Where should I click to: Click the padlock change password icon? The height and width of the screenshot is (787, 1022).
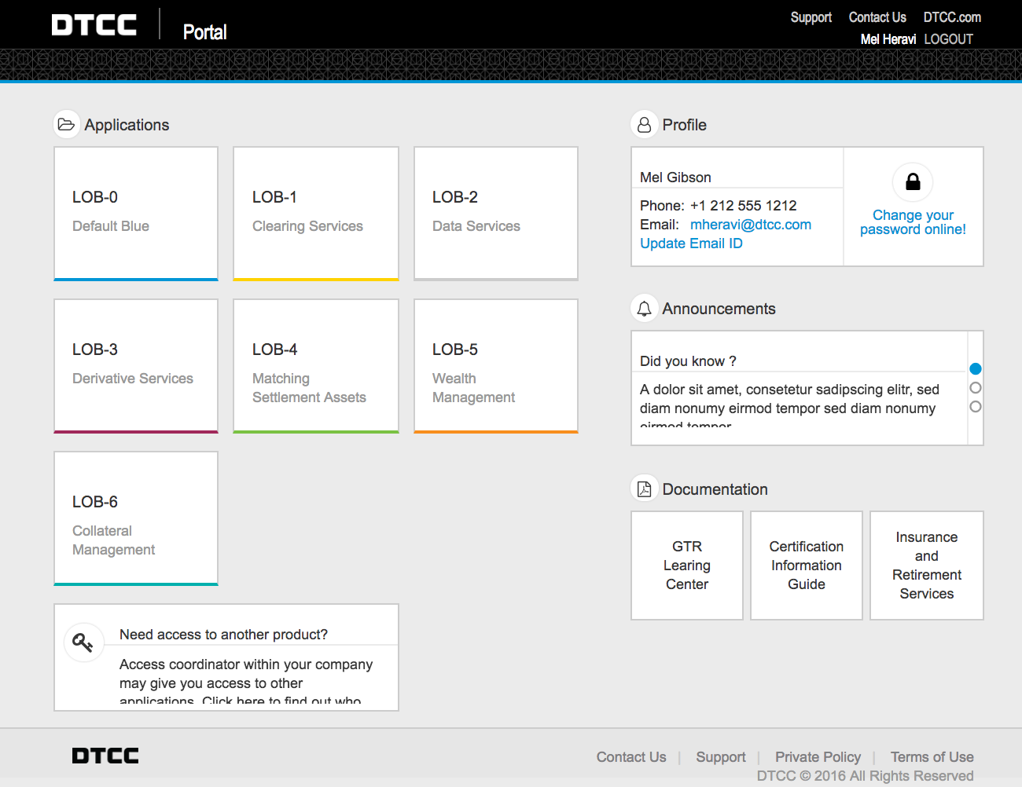click(913, 182)
